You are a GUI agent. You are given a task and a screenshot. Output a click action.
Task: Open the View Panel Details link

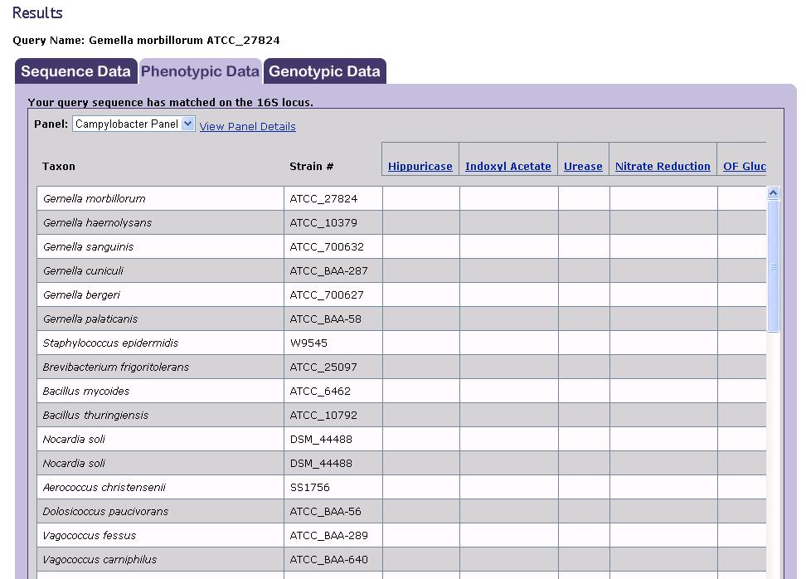click(x=247, y=126)
